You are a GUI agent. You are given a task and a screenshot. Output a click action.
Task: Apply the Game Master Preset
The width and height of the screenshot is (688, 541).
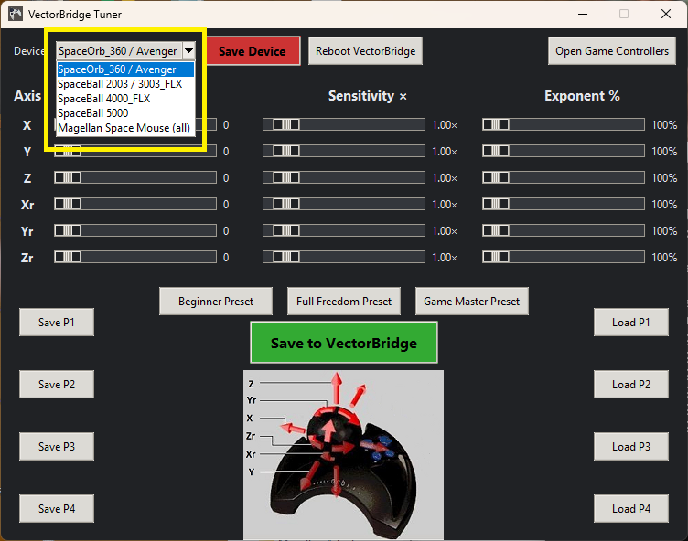click(471, 301)
